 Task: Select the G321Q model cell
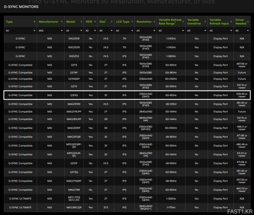coord(74,95)
